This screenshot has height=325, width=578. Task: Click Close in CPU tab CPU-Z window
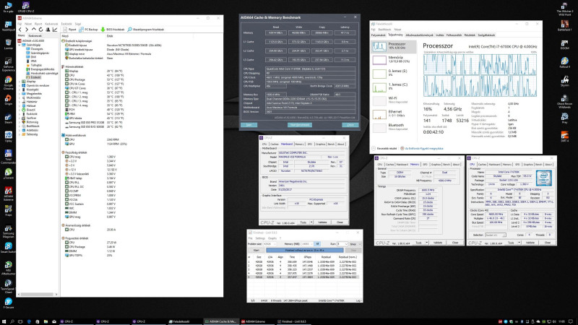[x=548, y=243]
